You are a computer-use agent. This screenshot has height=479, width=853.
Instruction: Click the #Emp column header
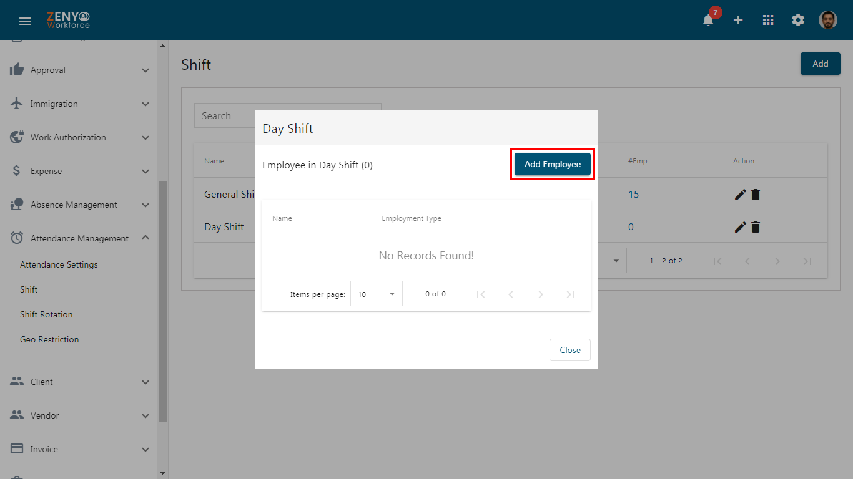point(638,161)
